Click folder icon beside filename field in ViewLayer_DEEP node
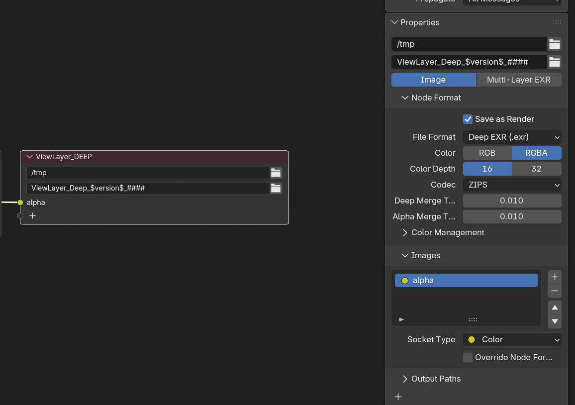 click(x=276, y=188)
